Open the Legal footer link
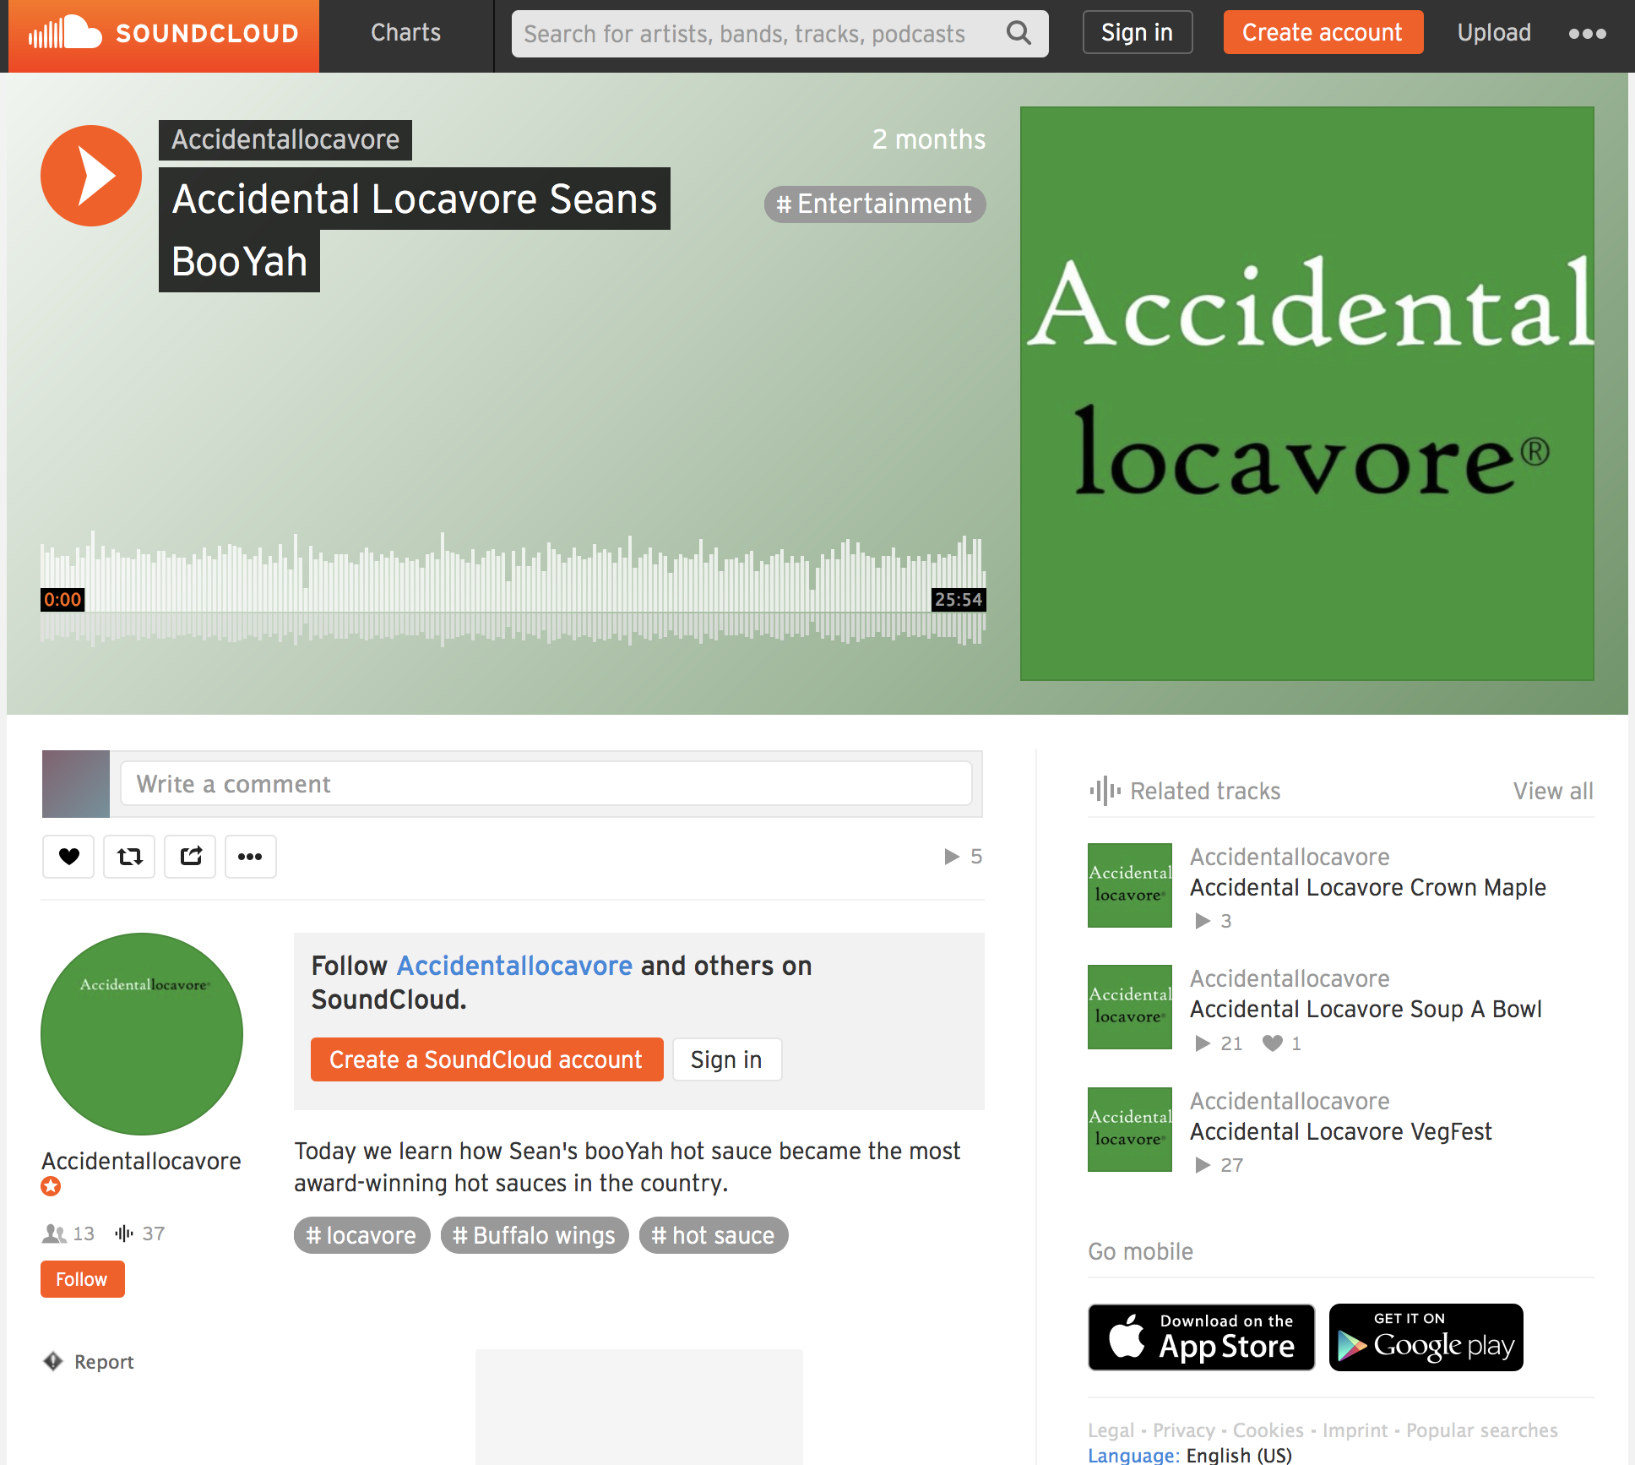The image size is (1635, 1465). 1111,1430
